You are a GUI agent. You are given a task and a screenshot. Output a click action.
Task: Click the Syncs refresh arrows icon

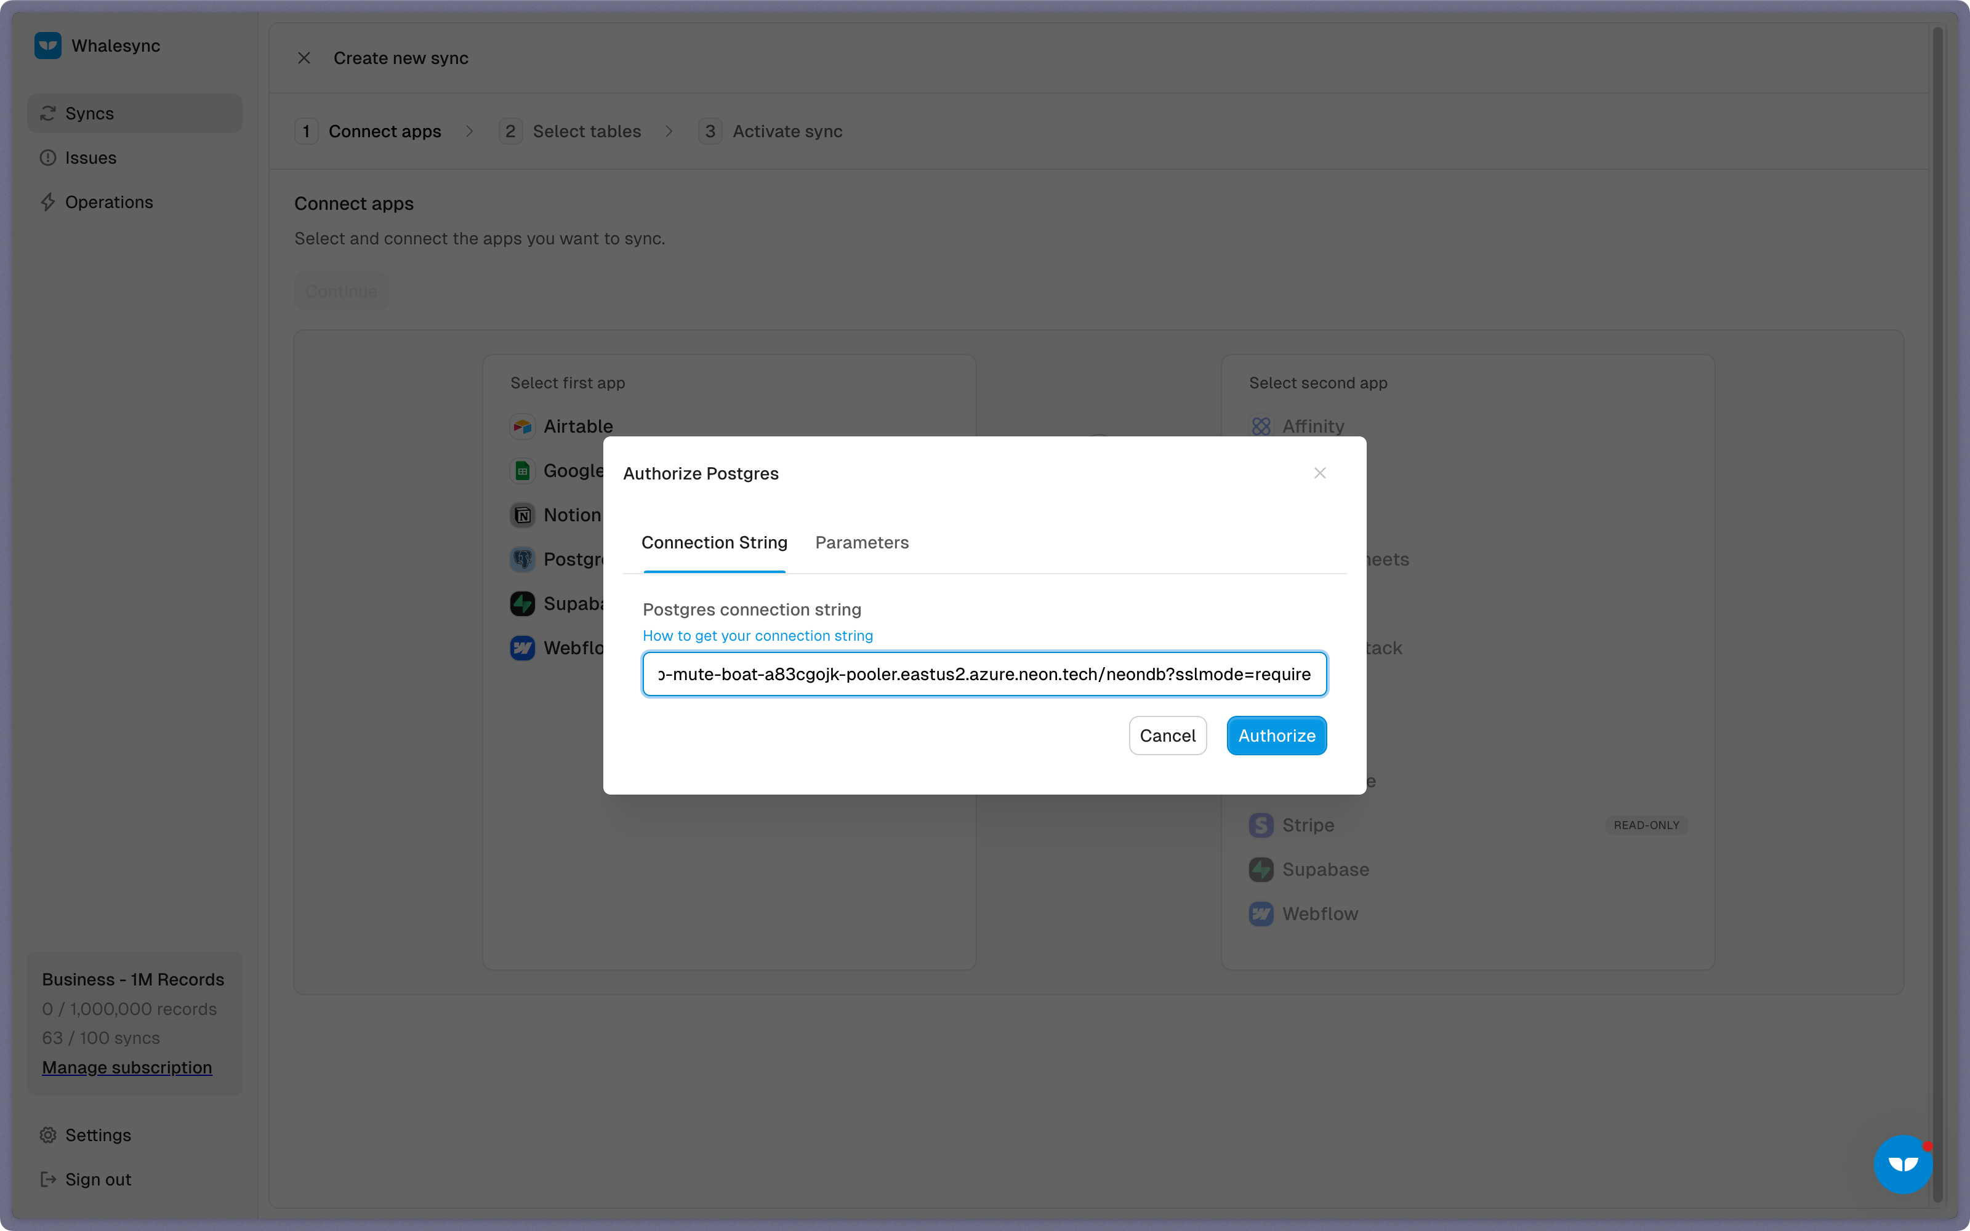click(x=48, y=113)
